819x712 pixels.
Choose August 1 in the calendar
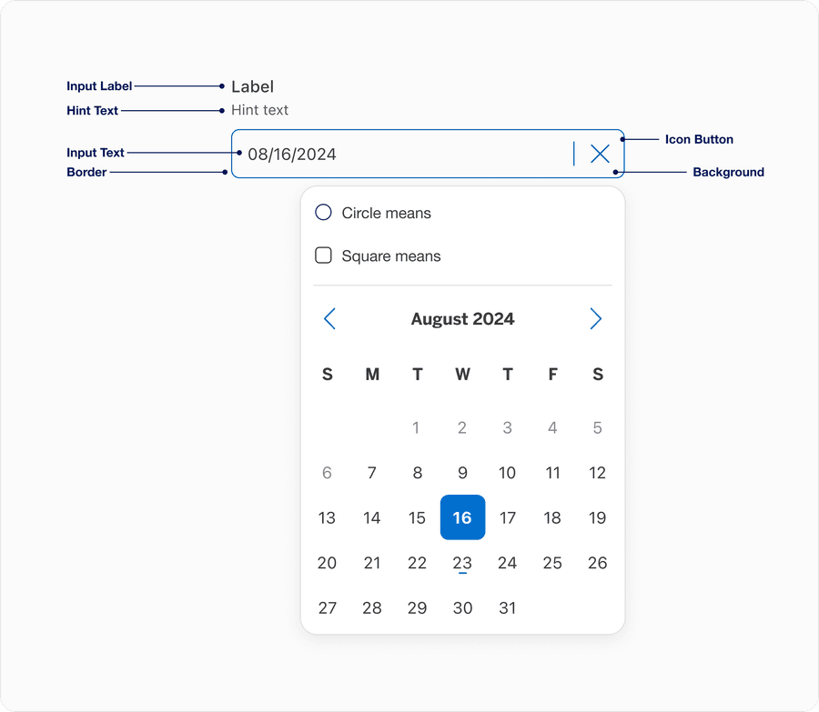417,427
